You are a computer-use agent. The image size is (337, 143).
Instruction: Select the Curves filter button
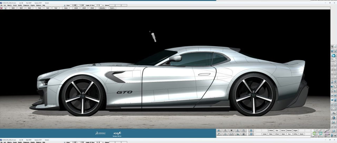tap(283, 130)
